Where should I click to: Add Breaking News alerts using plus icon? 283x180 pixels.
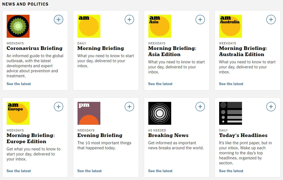pyautogui.click(x=200, y=107)
